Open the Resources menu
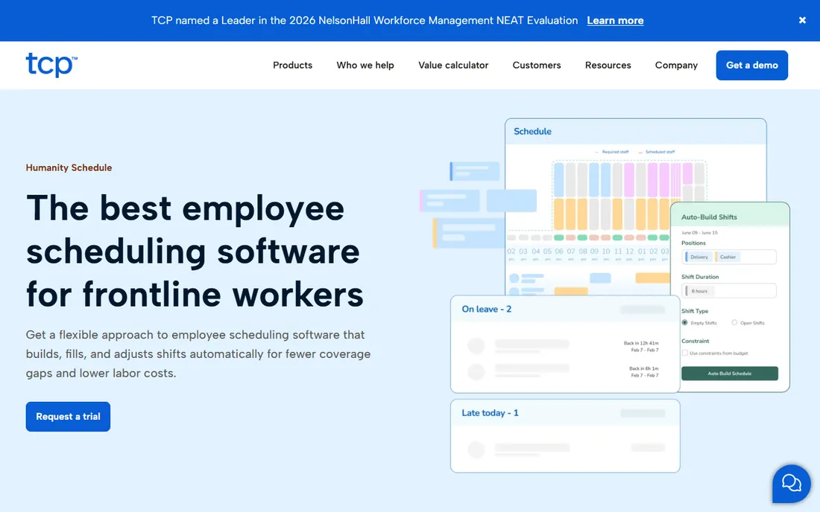The width and height of the screenshot is (820, 512). click(608, 65)
